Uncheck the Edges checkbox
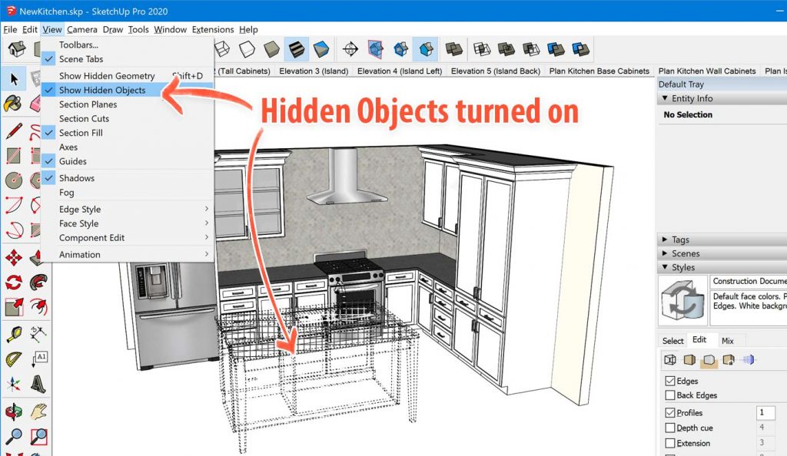The height and width of the screenshot is (456, 787). click(669, 381)
